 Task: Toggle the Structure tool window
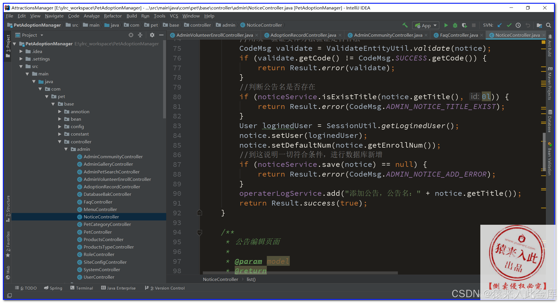click(x=8, y=209)
